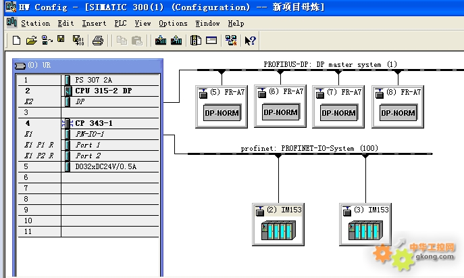Screen dimensions: 464x278
Task: Select the (5) FR-A7 slave icon
Action: [x=203, y=93]
